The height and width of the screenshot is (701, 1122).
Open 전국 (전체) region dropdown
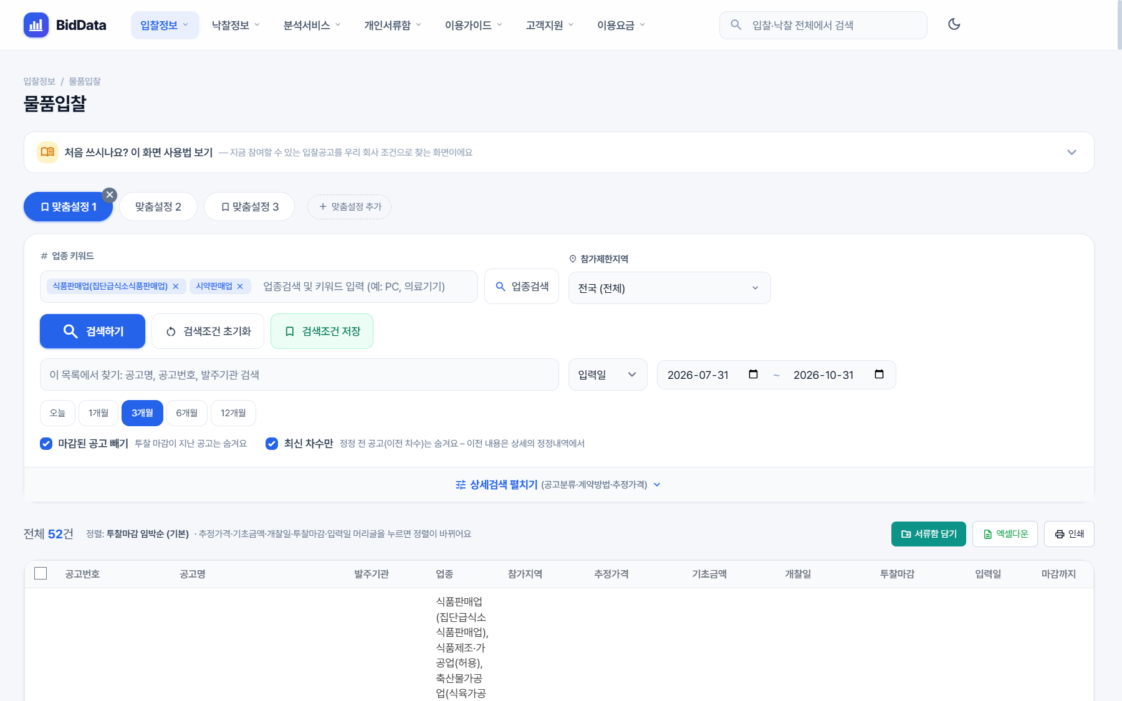point(669,288)
